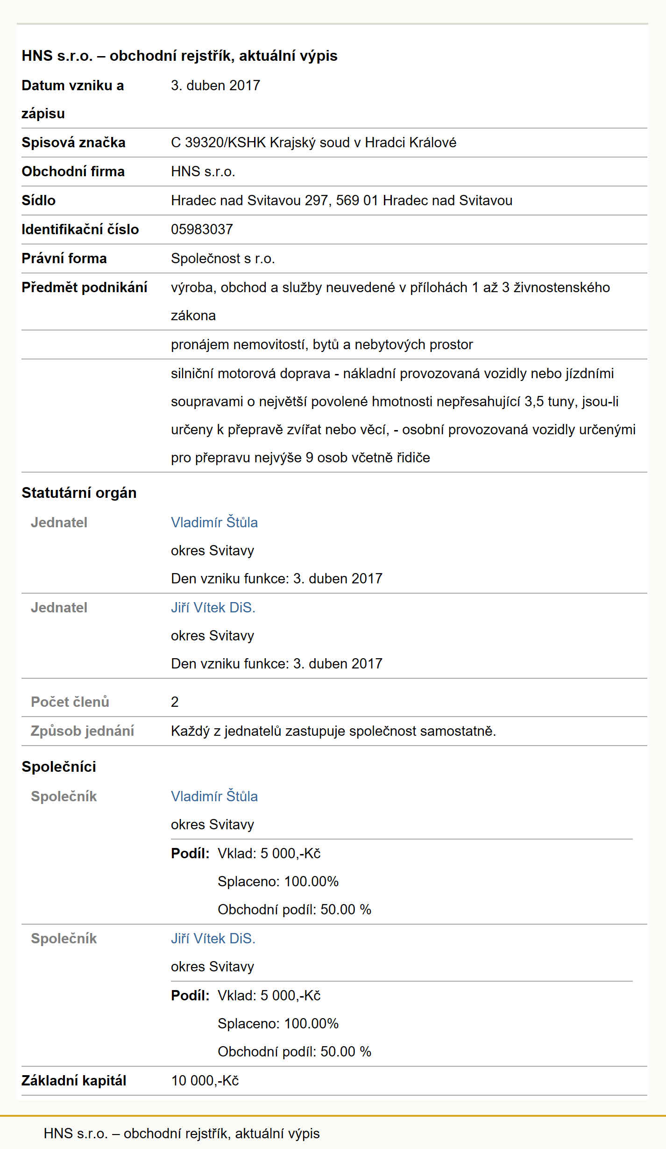This screenshot has width=666, height=1149.
Task: Open Jiří Vítek DiS. link in Společníci section
Action: click(x=213, y=938)
